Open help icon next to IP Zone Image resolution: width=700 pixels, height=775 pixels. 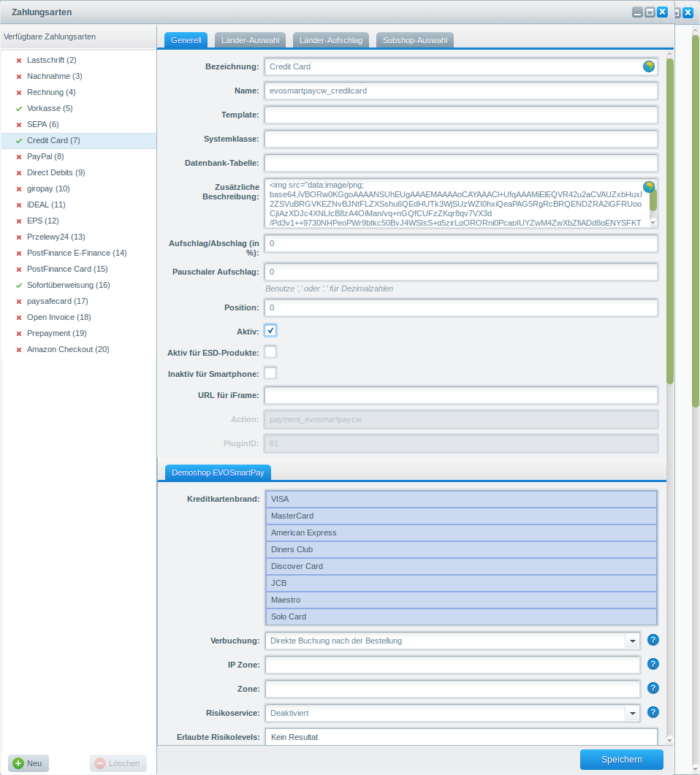(653, 664)
